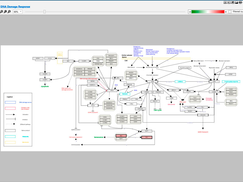The image size is (243, 182).
Task: Select the CASP3 gene box
Action: point(45,80)
